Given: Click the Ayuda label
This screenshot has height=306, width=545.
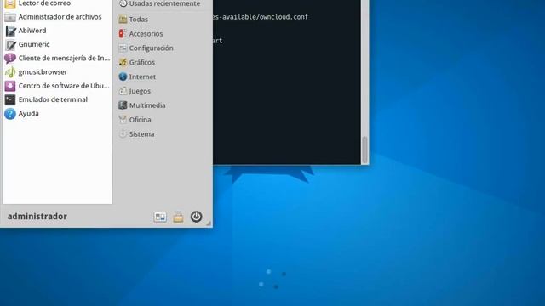Looking at the screenshot, I should pyautogui.click(x=28, y=113).
